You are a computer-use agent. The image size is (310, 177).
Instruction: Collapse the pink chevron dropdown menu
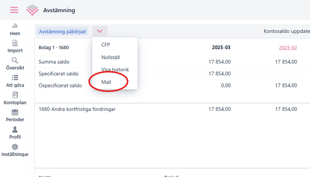(100, 31)
